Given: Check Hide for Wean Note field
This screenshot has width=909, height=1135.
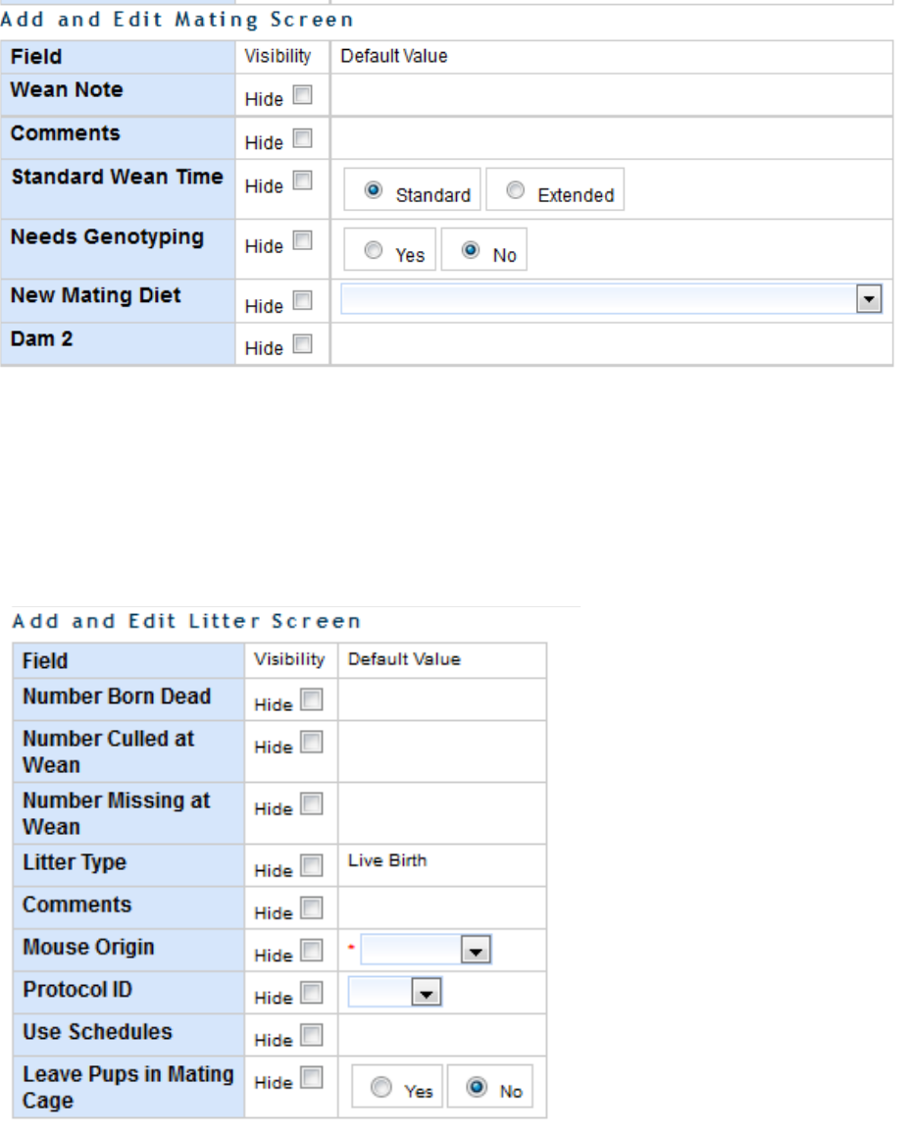Looking at the screenshot, I should [x=303, y=96].
